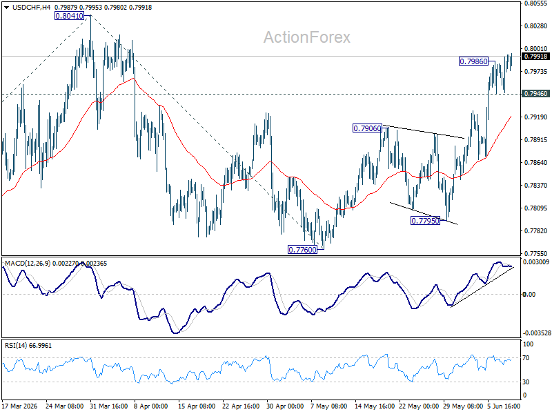Select the 0.79860 price label
The image size is (552, 414).
[x=473, y=61]
